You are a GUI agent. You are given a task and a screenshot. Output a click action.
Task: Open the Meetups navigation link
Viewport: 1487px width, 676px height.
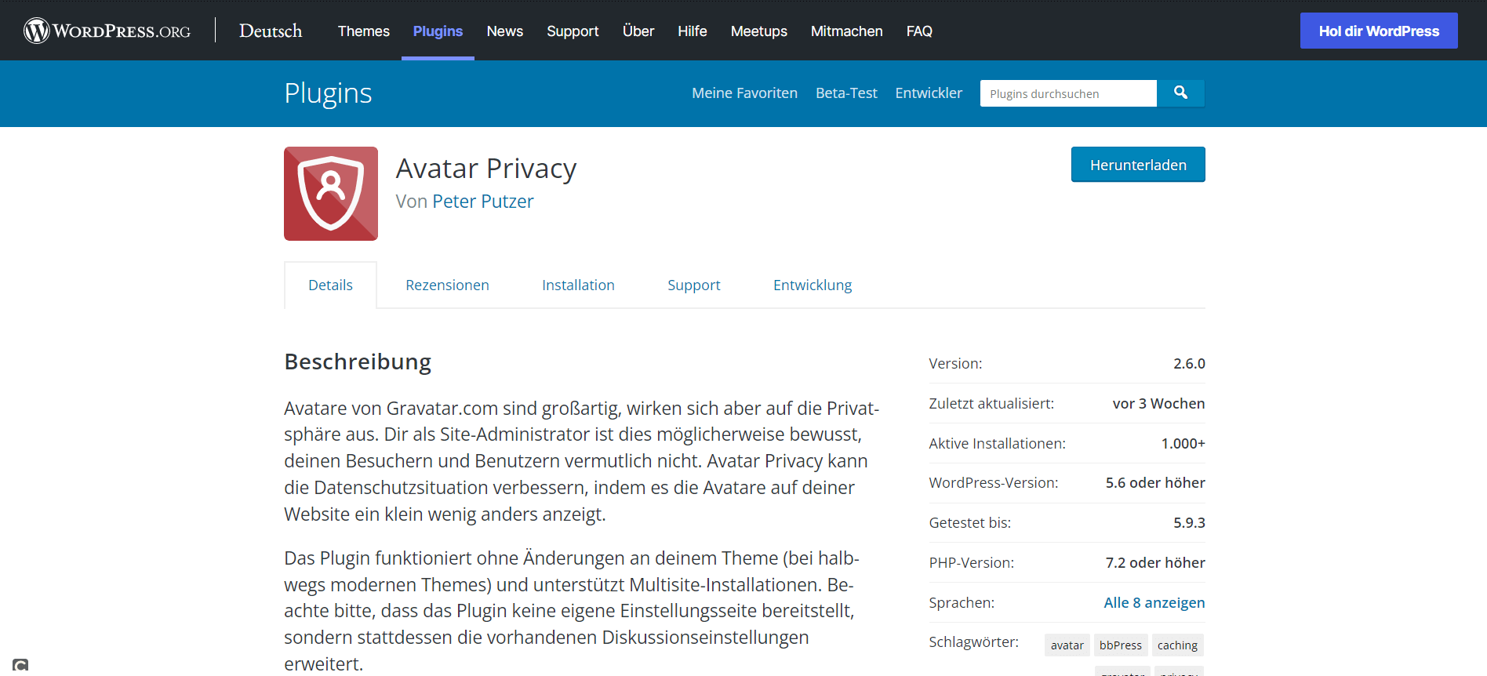[759, 31]
